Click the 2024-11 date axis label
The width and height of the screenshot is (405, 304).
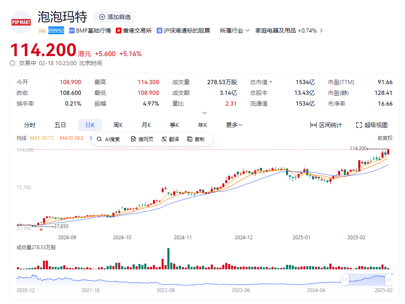pyautogui.click(x=183, y=238)
